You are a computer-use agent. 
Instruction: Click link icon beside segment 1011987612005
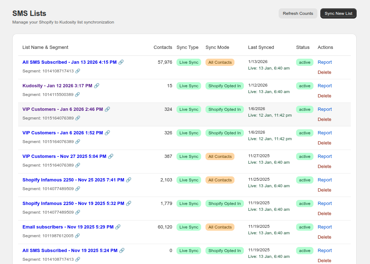pos(78,236)
